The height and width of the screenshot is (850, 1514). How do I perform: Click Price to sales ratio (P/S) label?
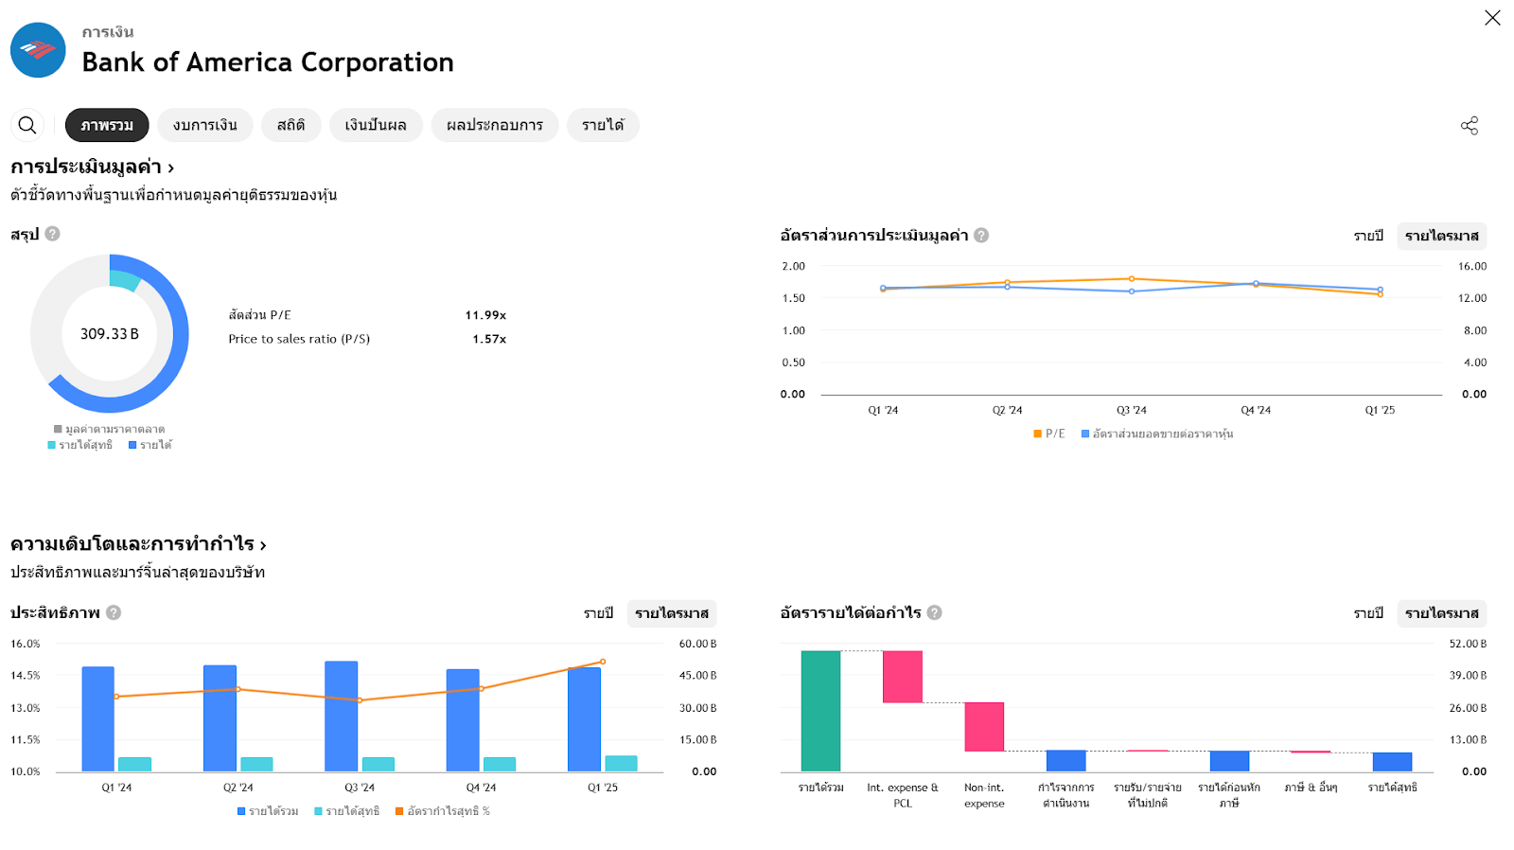[299, 339]
